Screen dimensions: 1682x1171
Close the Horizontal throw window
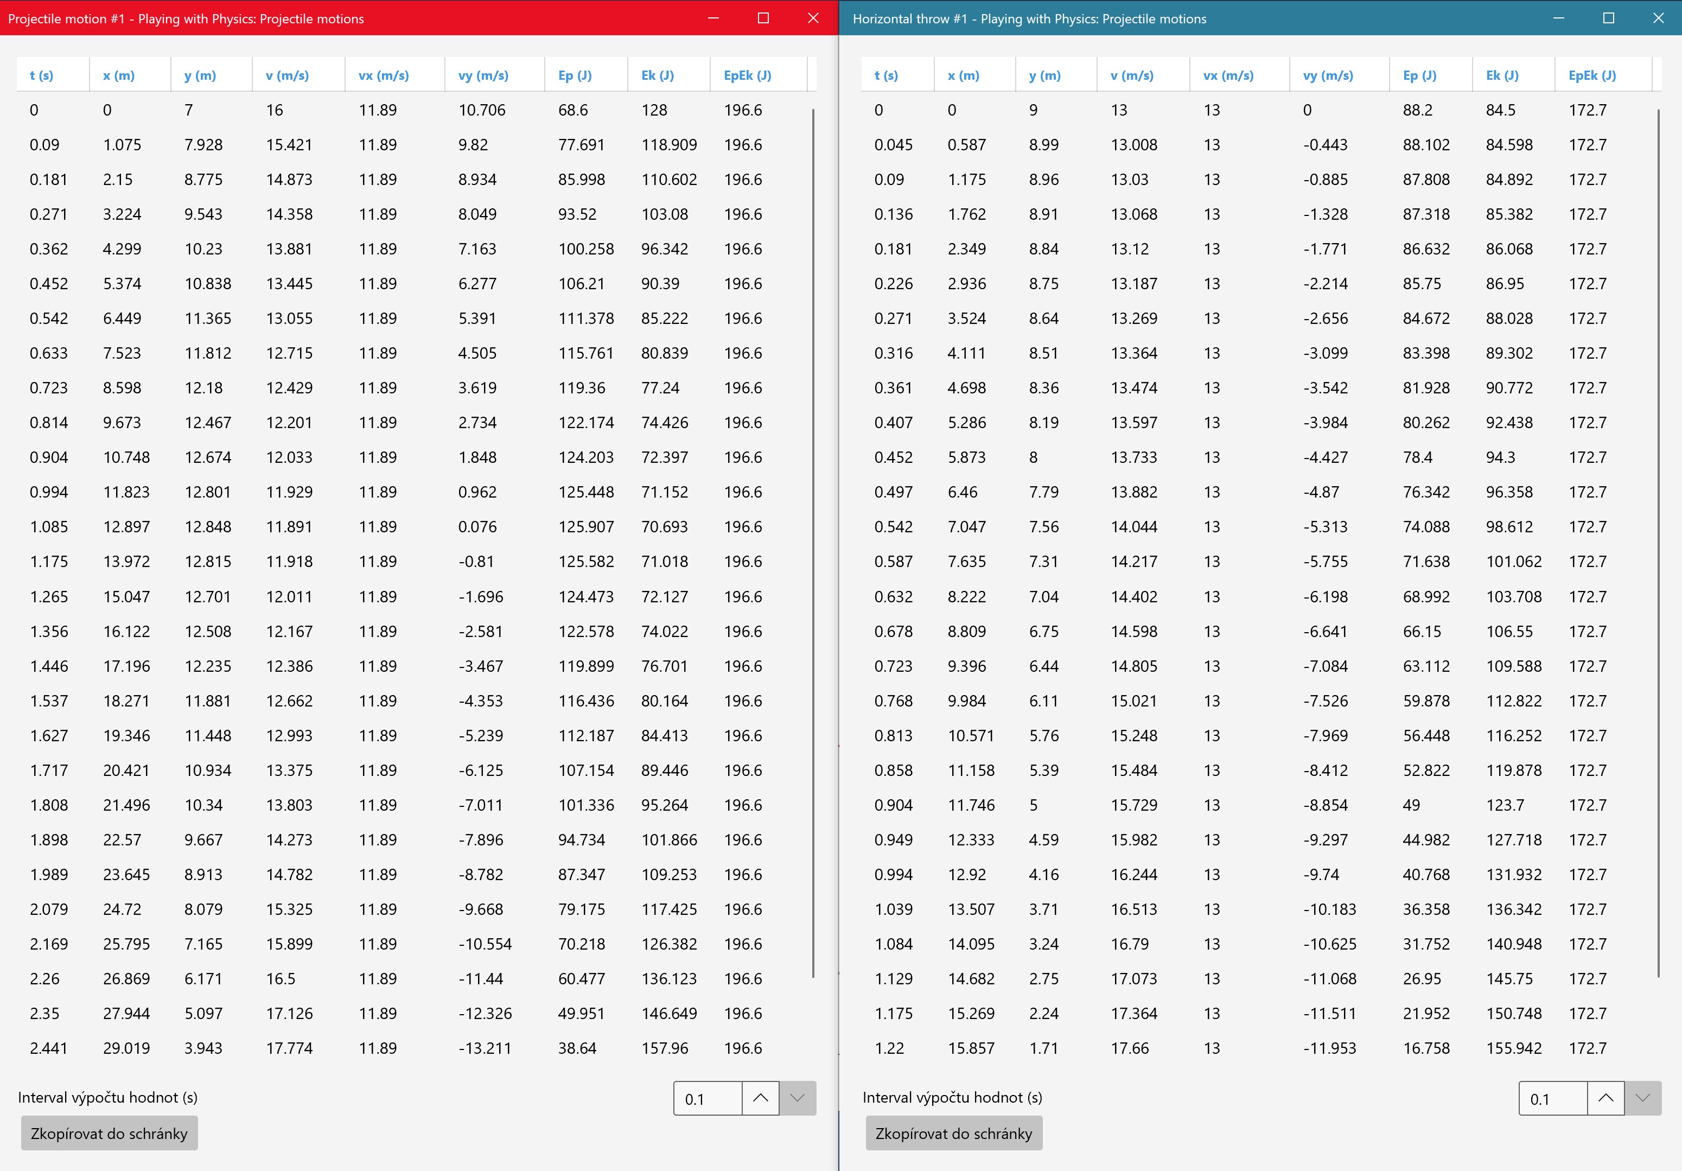[x=1658, y=18]
